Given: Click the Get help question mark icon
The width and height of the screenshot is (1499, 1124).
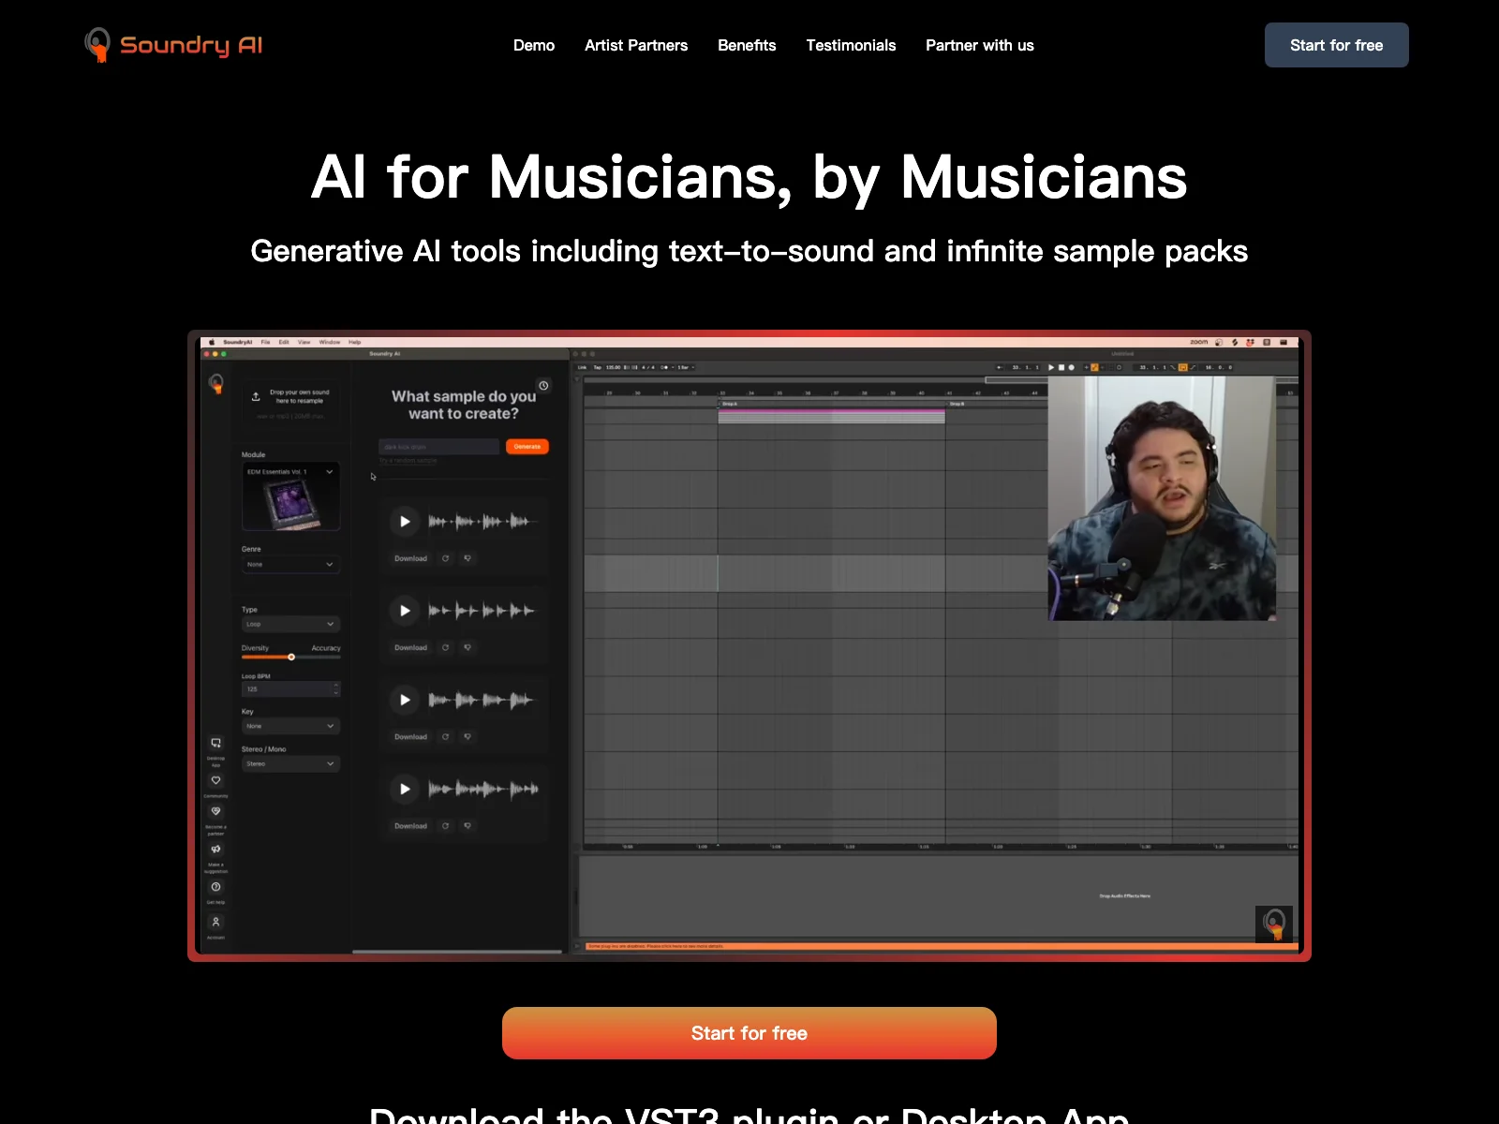Looking at the screenshot, I should point(215,887).
